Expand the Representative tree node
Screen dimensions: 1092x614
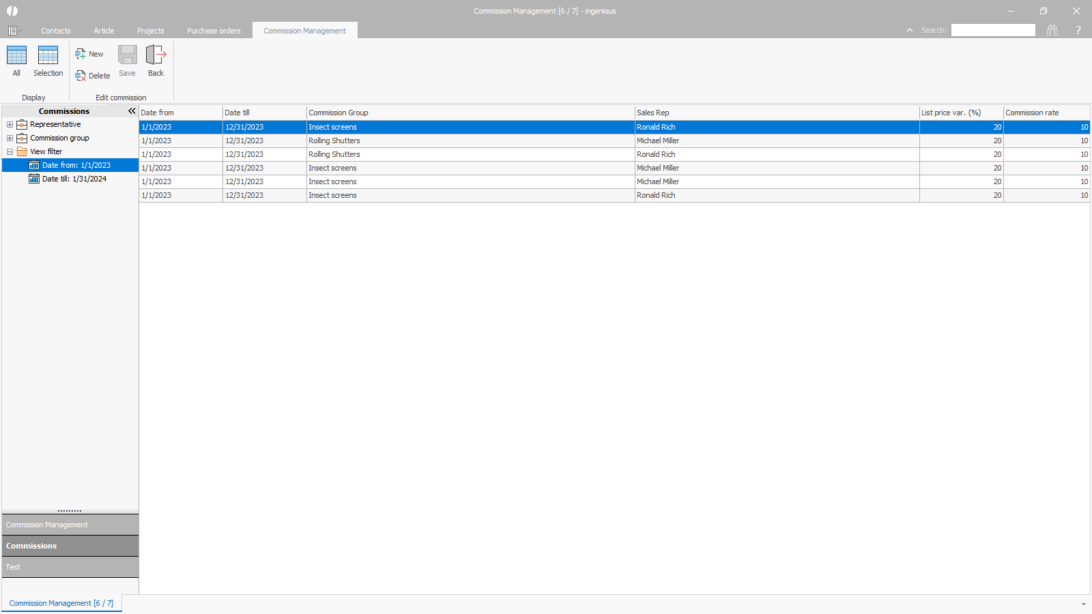(x=10, y=125)
